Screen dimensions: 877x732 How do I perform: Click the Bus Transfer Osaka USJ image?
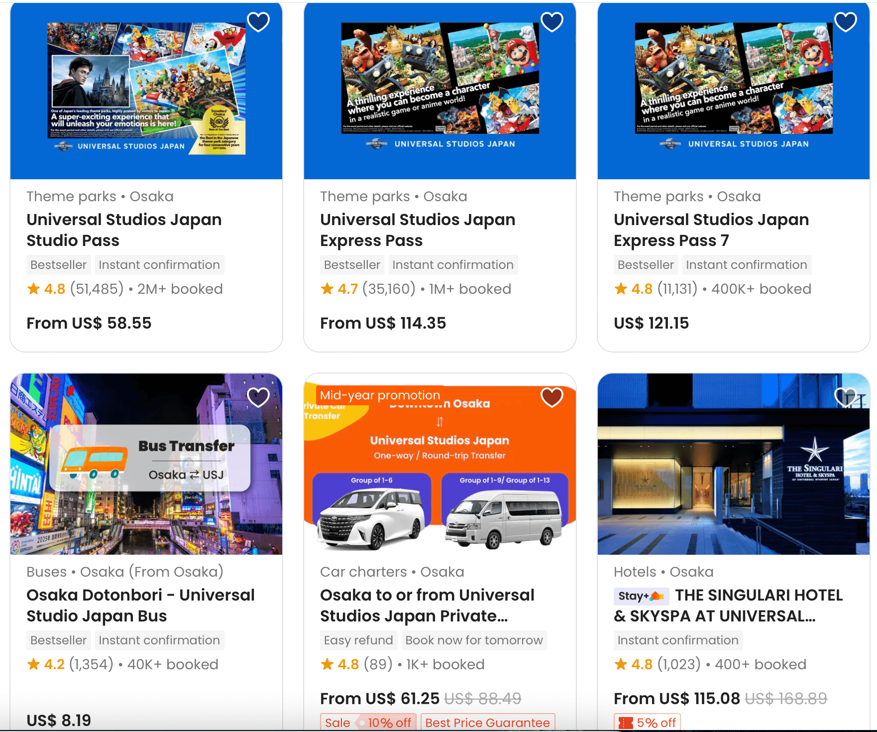[x=146, y=464]
